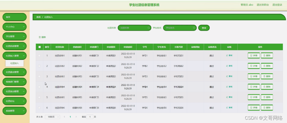Viewport: 287px width, 123px height.
Task: Tick the select-all checkbox in table header
Action: 40,47
